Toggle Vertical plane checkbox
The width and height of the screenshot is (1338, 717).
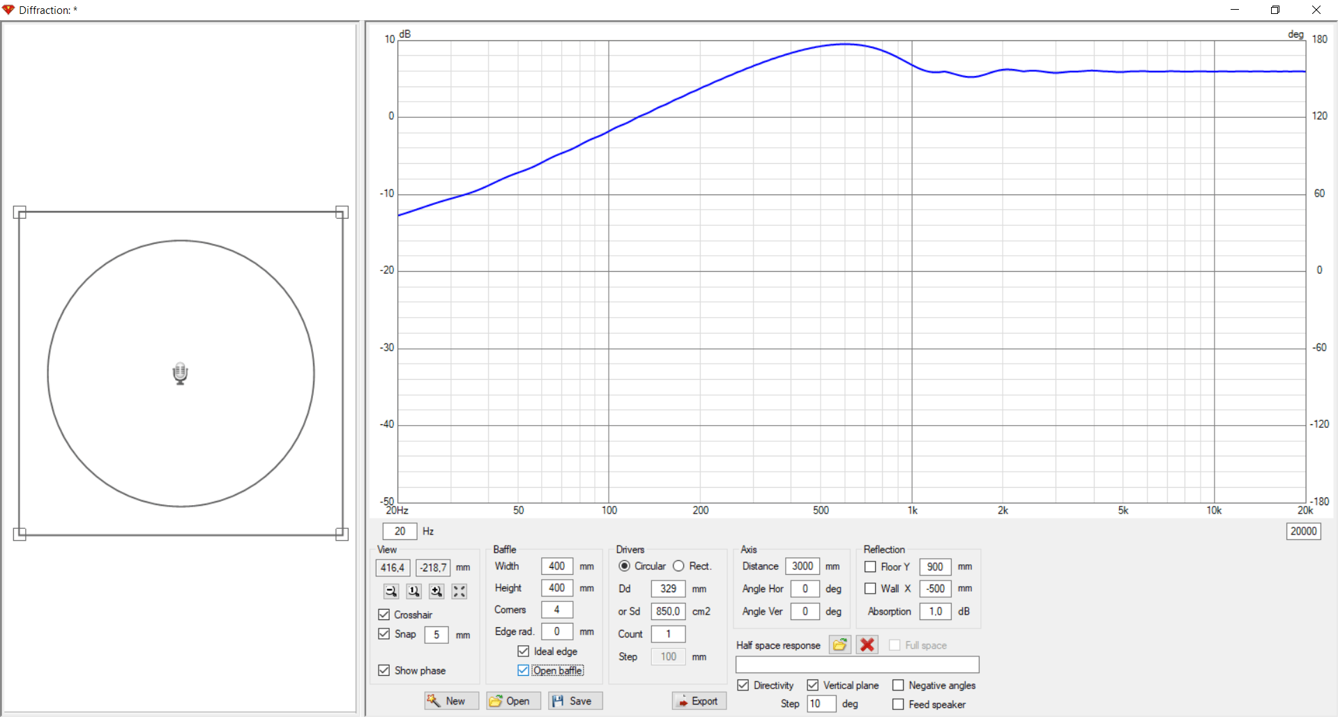point(813,686)
